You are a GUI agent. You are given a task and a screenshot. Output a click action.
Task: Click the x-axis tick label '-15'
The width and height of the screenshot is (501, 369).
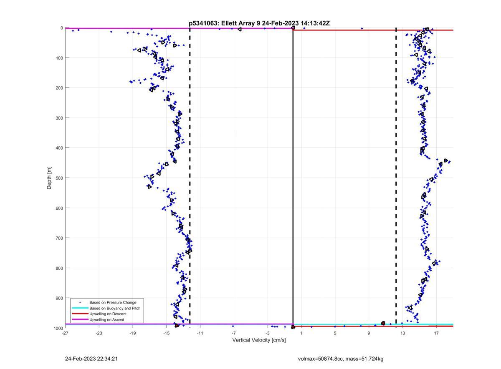[x=166, y=333]
